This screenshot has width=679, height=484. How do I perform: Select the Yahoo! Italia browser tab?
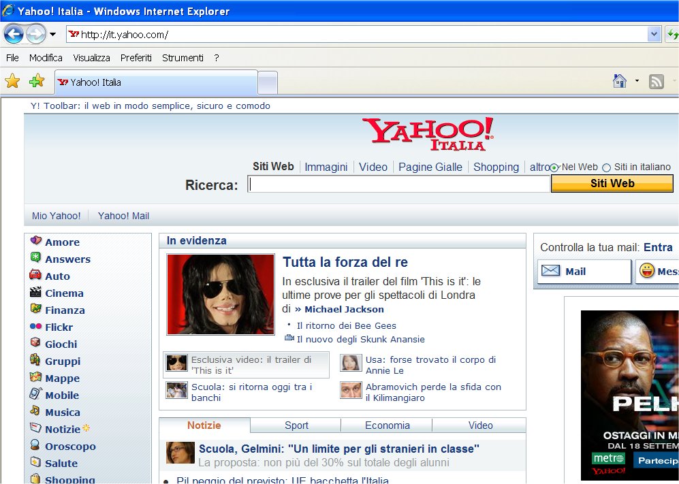coord(156,82)
